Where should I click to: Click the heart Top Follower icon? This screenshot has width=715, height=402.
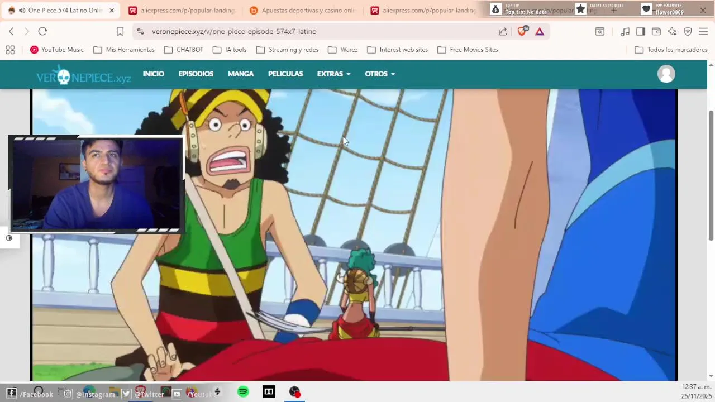(x=646, y=9)
